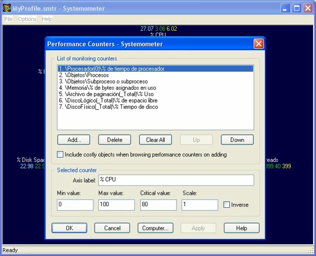316x256 pixels.
Task: Enable Include costly objects checkbox
Action: [60, 155]
